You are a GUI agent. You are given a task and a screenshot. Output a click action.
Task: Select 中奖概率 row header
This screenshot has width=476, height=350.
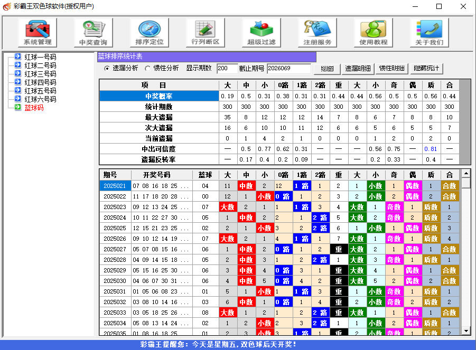tap(159, 96)
